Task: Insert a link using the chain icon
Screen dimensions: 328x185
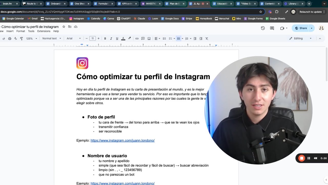Action: tap(137, 39)
